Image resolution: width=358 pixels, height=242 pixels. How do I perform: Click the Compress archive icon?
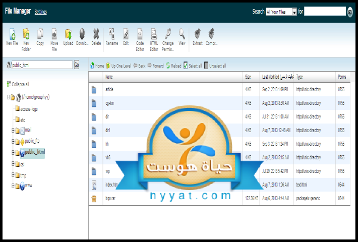pos(211,34)
